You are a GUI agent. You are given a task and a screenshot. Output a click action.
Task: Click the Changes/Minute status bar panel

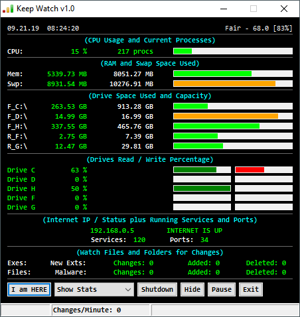tap(101, 310)
